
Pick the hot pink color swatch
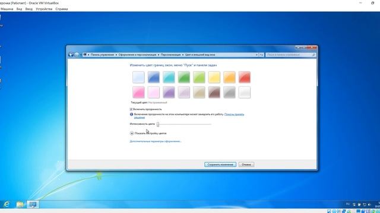coord(138,92)
